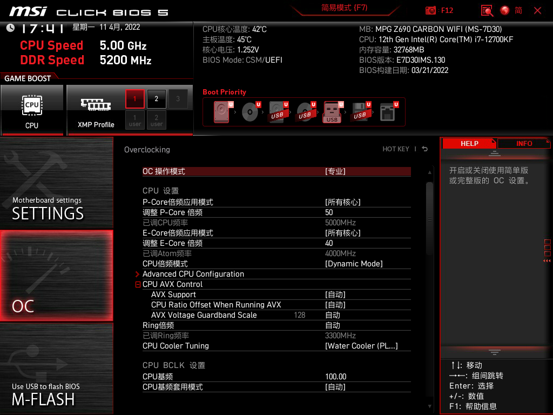Click the help panel bottom collapse handle

click(495, 352)
